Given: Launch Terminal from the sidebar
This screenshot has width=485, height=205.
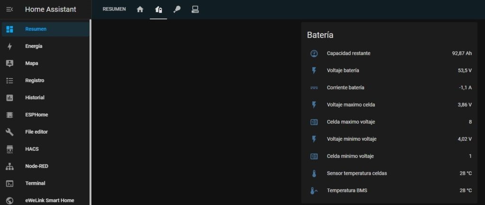Looking at the screenshot, I should coord(35,183).
